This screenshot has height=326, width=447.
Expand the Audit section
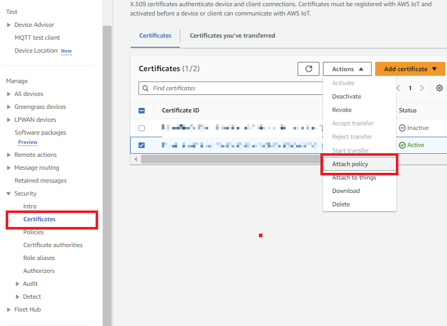(18, 284)
